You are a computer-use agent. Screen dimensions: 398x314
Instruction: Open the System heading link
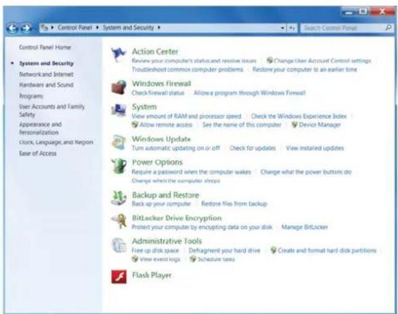(x=144, y=107)
